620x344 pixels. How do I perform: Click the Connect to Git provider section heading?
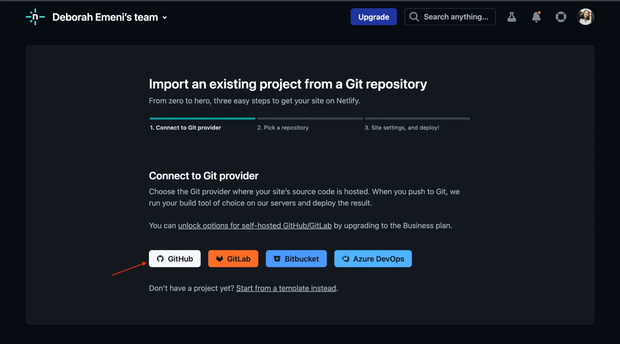204,176
